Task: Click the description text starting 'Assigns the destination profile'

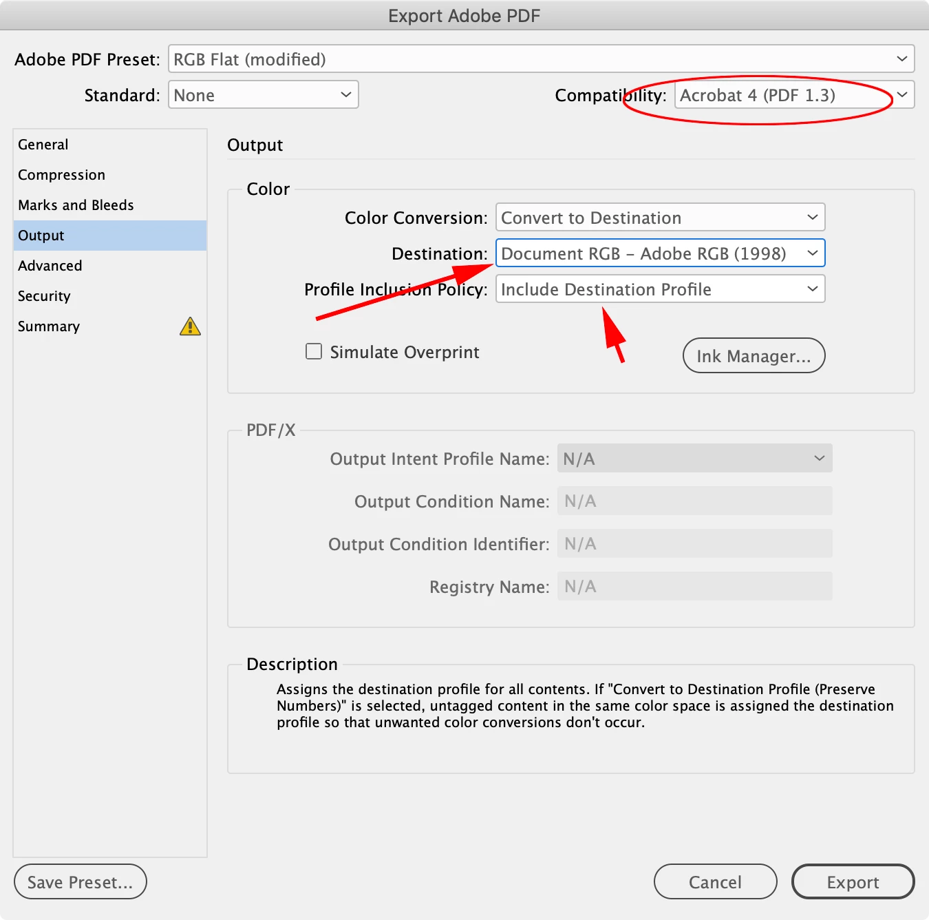Action: tap(585, 706)
